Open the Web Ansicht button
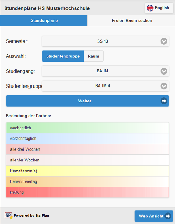 point(154,216)
